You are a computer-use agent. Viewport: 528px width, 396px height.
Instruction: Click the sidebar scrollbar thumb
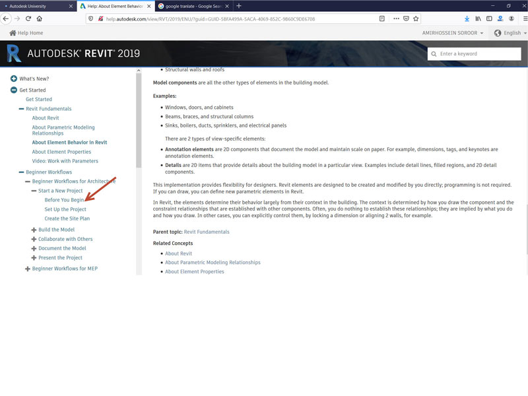(x=139, y=120)
